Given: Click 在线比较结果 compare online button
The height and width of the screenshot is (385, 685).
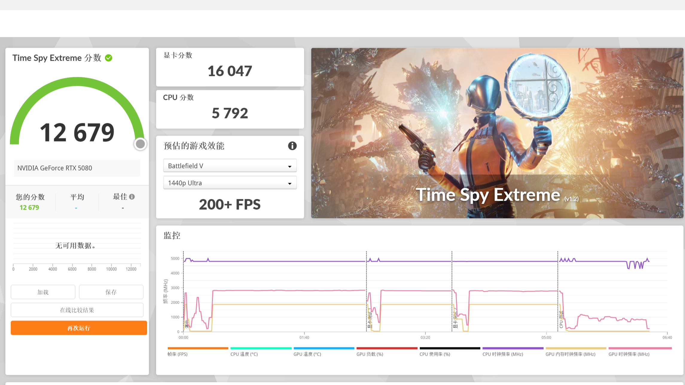Looking at the screenshot, I should [77, 310].
